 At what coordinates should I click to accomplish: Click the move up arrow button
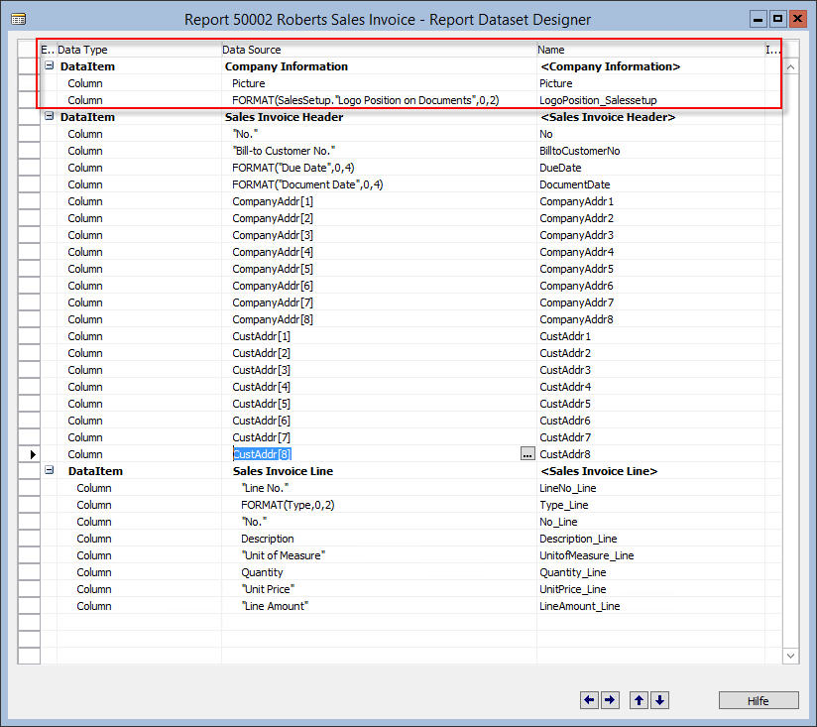point(639,700)
